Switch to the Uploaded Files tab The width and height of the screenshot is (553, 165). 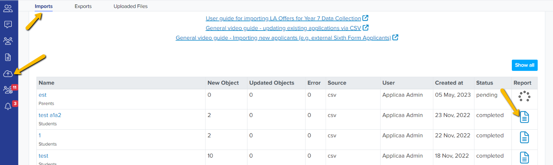point(131,6)
